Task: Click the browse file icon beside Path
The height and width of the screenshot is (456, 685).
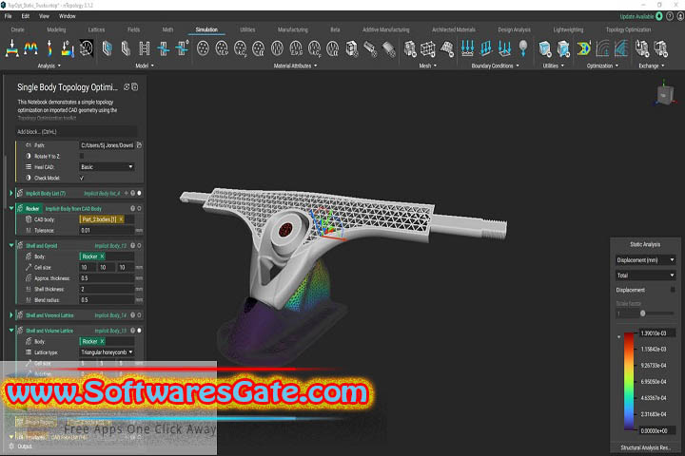Action: coord(139,144)
